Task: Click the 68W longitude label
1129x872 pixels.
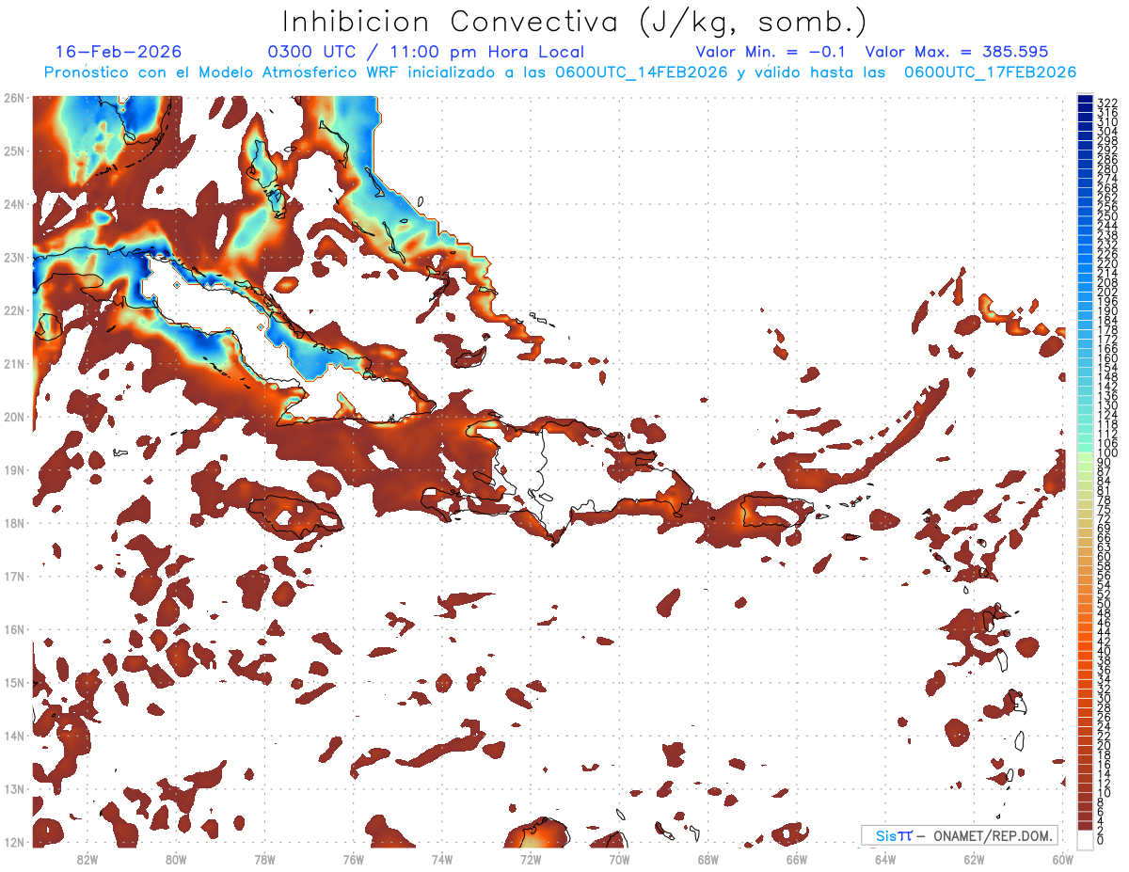Action: pyautogui.click(x=708, y=859)
